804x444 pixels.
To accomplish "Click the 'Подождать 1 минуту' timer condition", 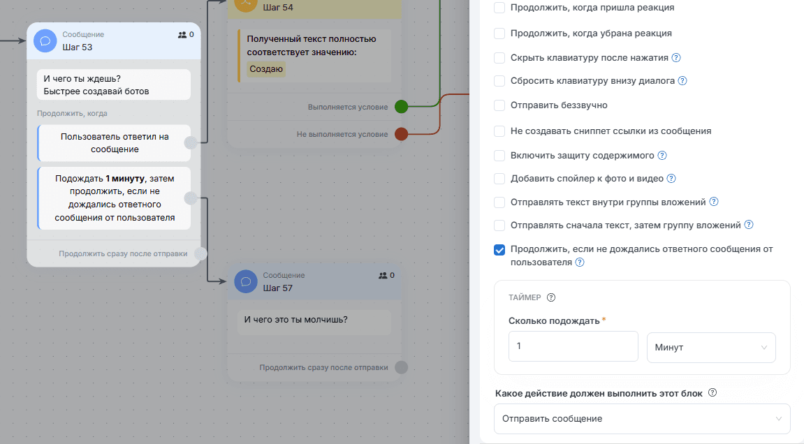I will (x=115, y=198).
